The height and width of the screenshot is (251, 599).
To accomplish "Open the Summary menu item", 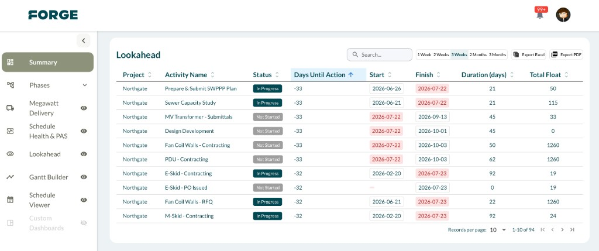I will (48, 62).
